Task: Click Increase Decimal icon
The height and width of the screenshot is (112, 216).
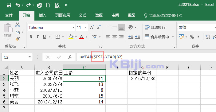Action: click(208, 37)
